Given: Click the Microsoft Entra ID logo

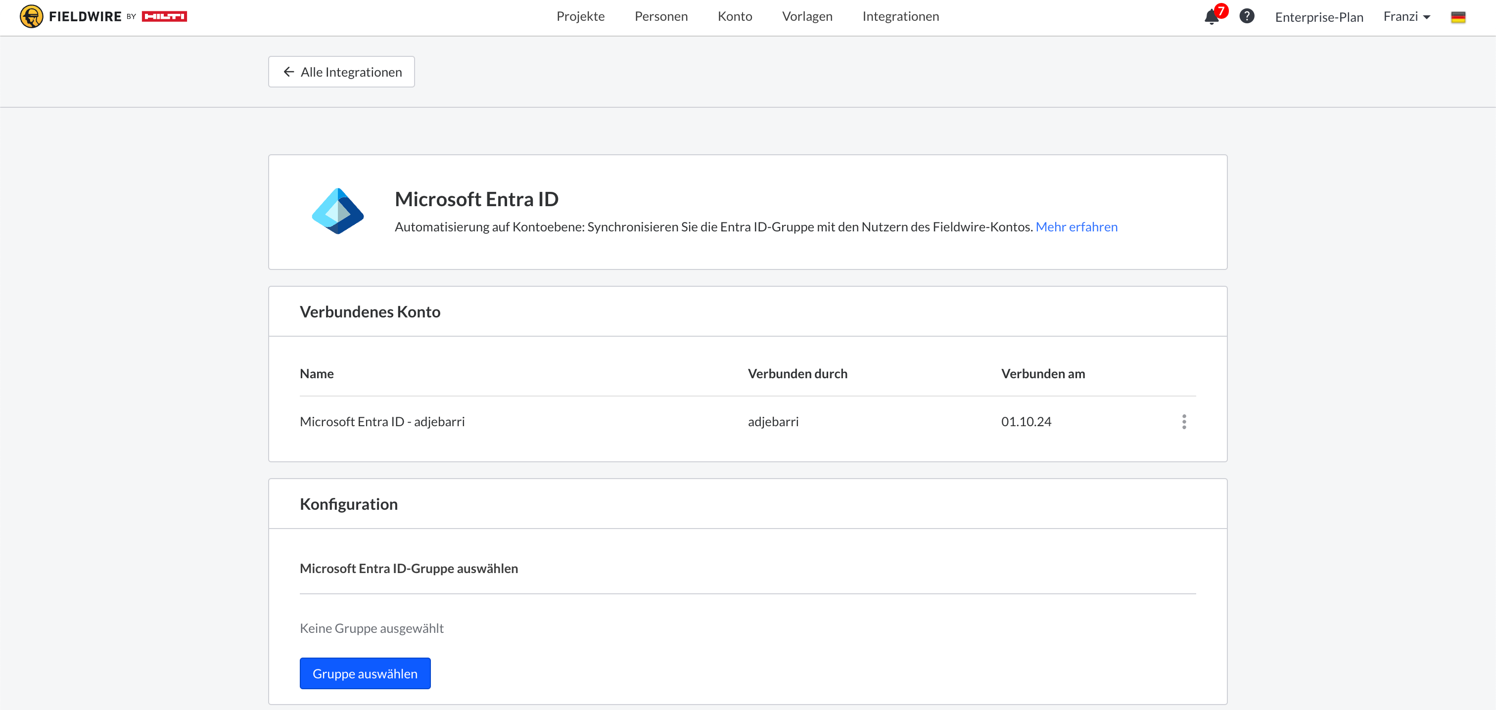Looking at the screenshot, I should (337, 211).
